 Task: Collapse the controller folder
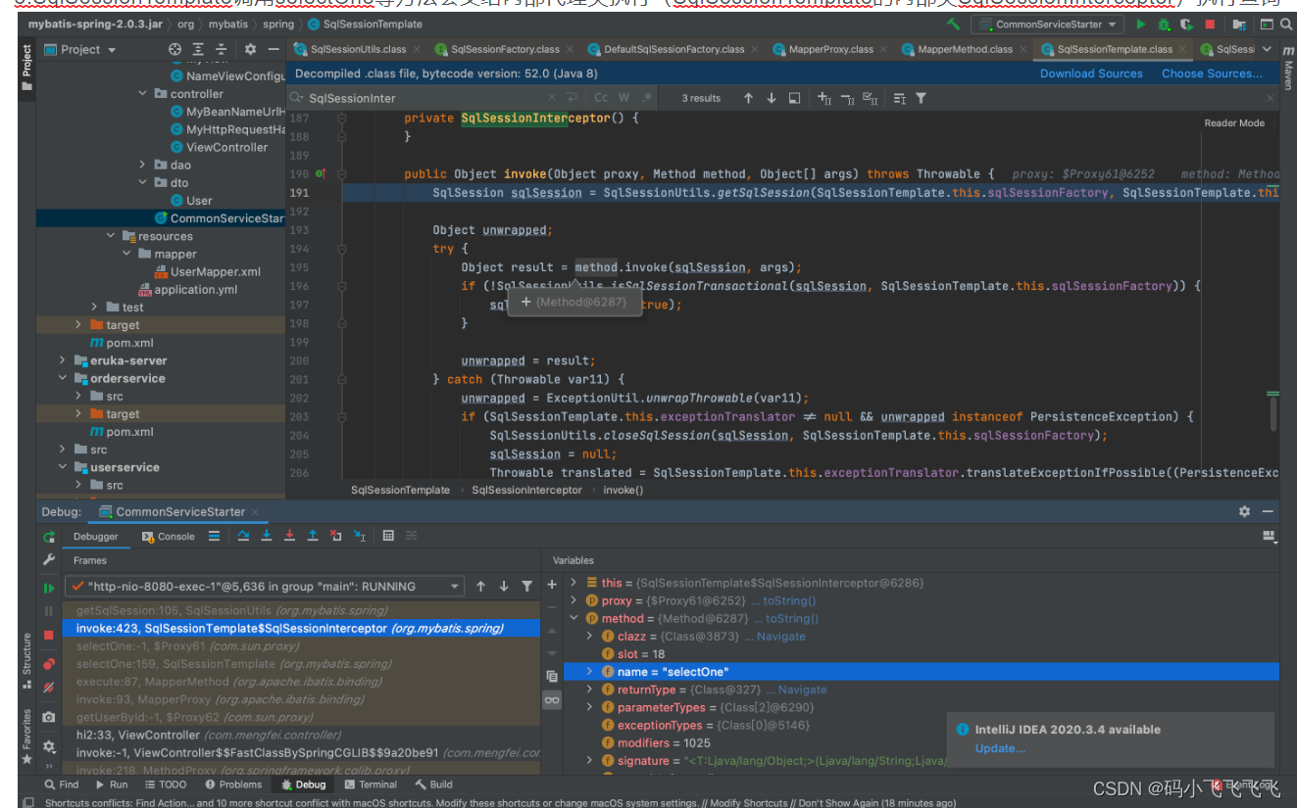(x=142, y=94)
